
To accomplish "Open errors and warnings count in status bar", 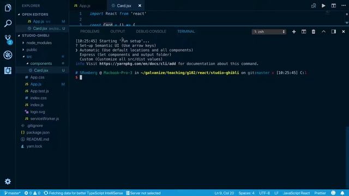I will click(32, 193).
